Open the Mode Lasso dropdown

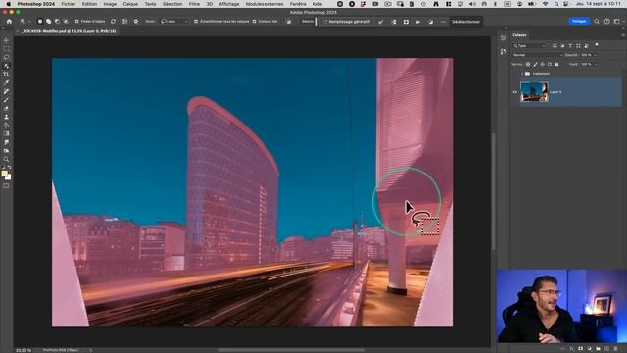pos(174,22)
